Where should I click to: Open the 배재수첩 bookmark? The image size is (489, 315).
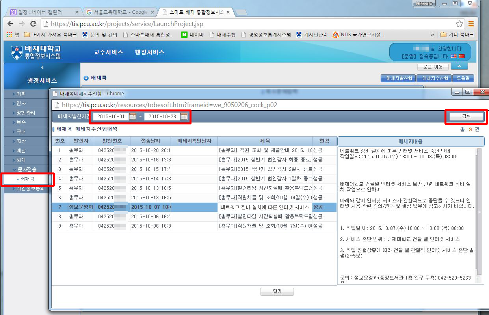(222, 35)
